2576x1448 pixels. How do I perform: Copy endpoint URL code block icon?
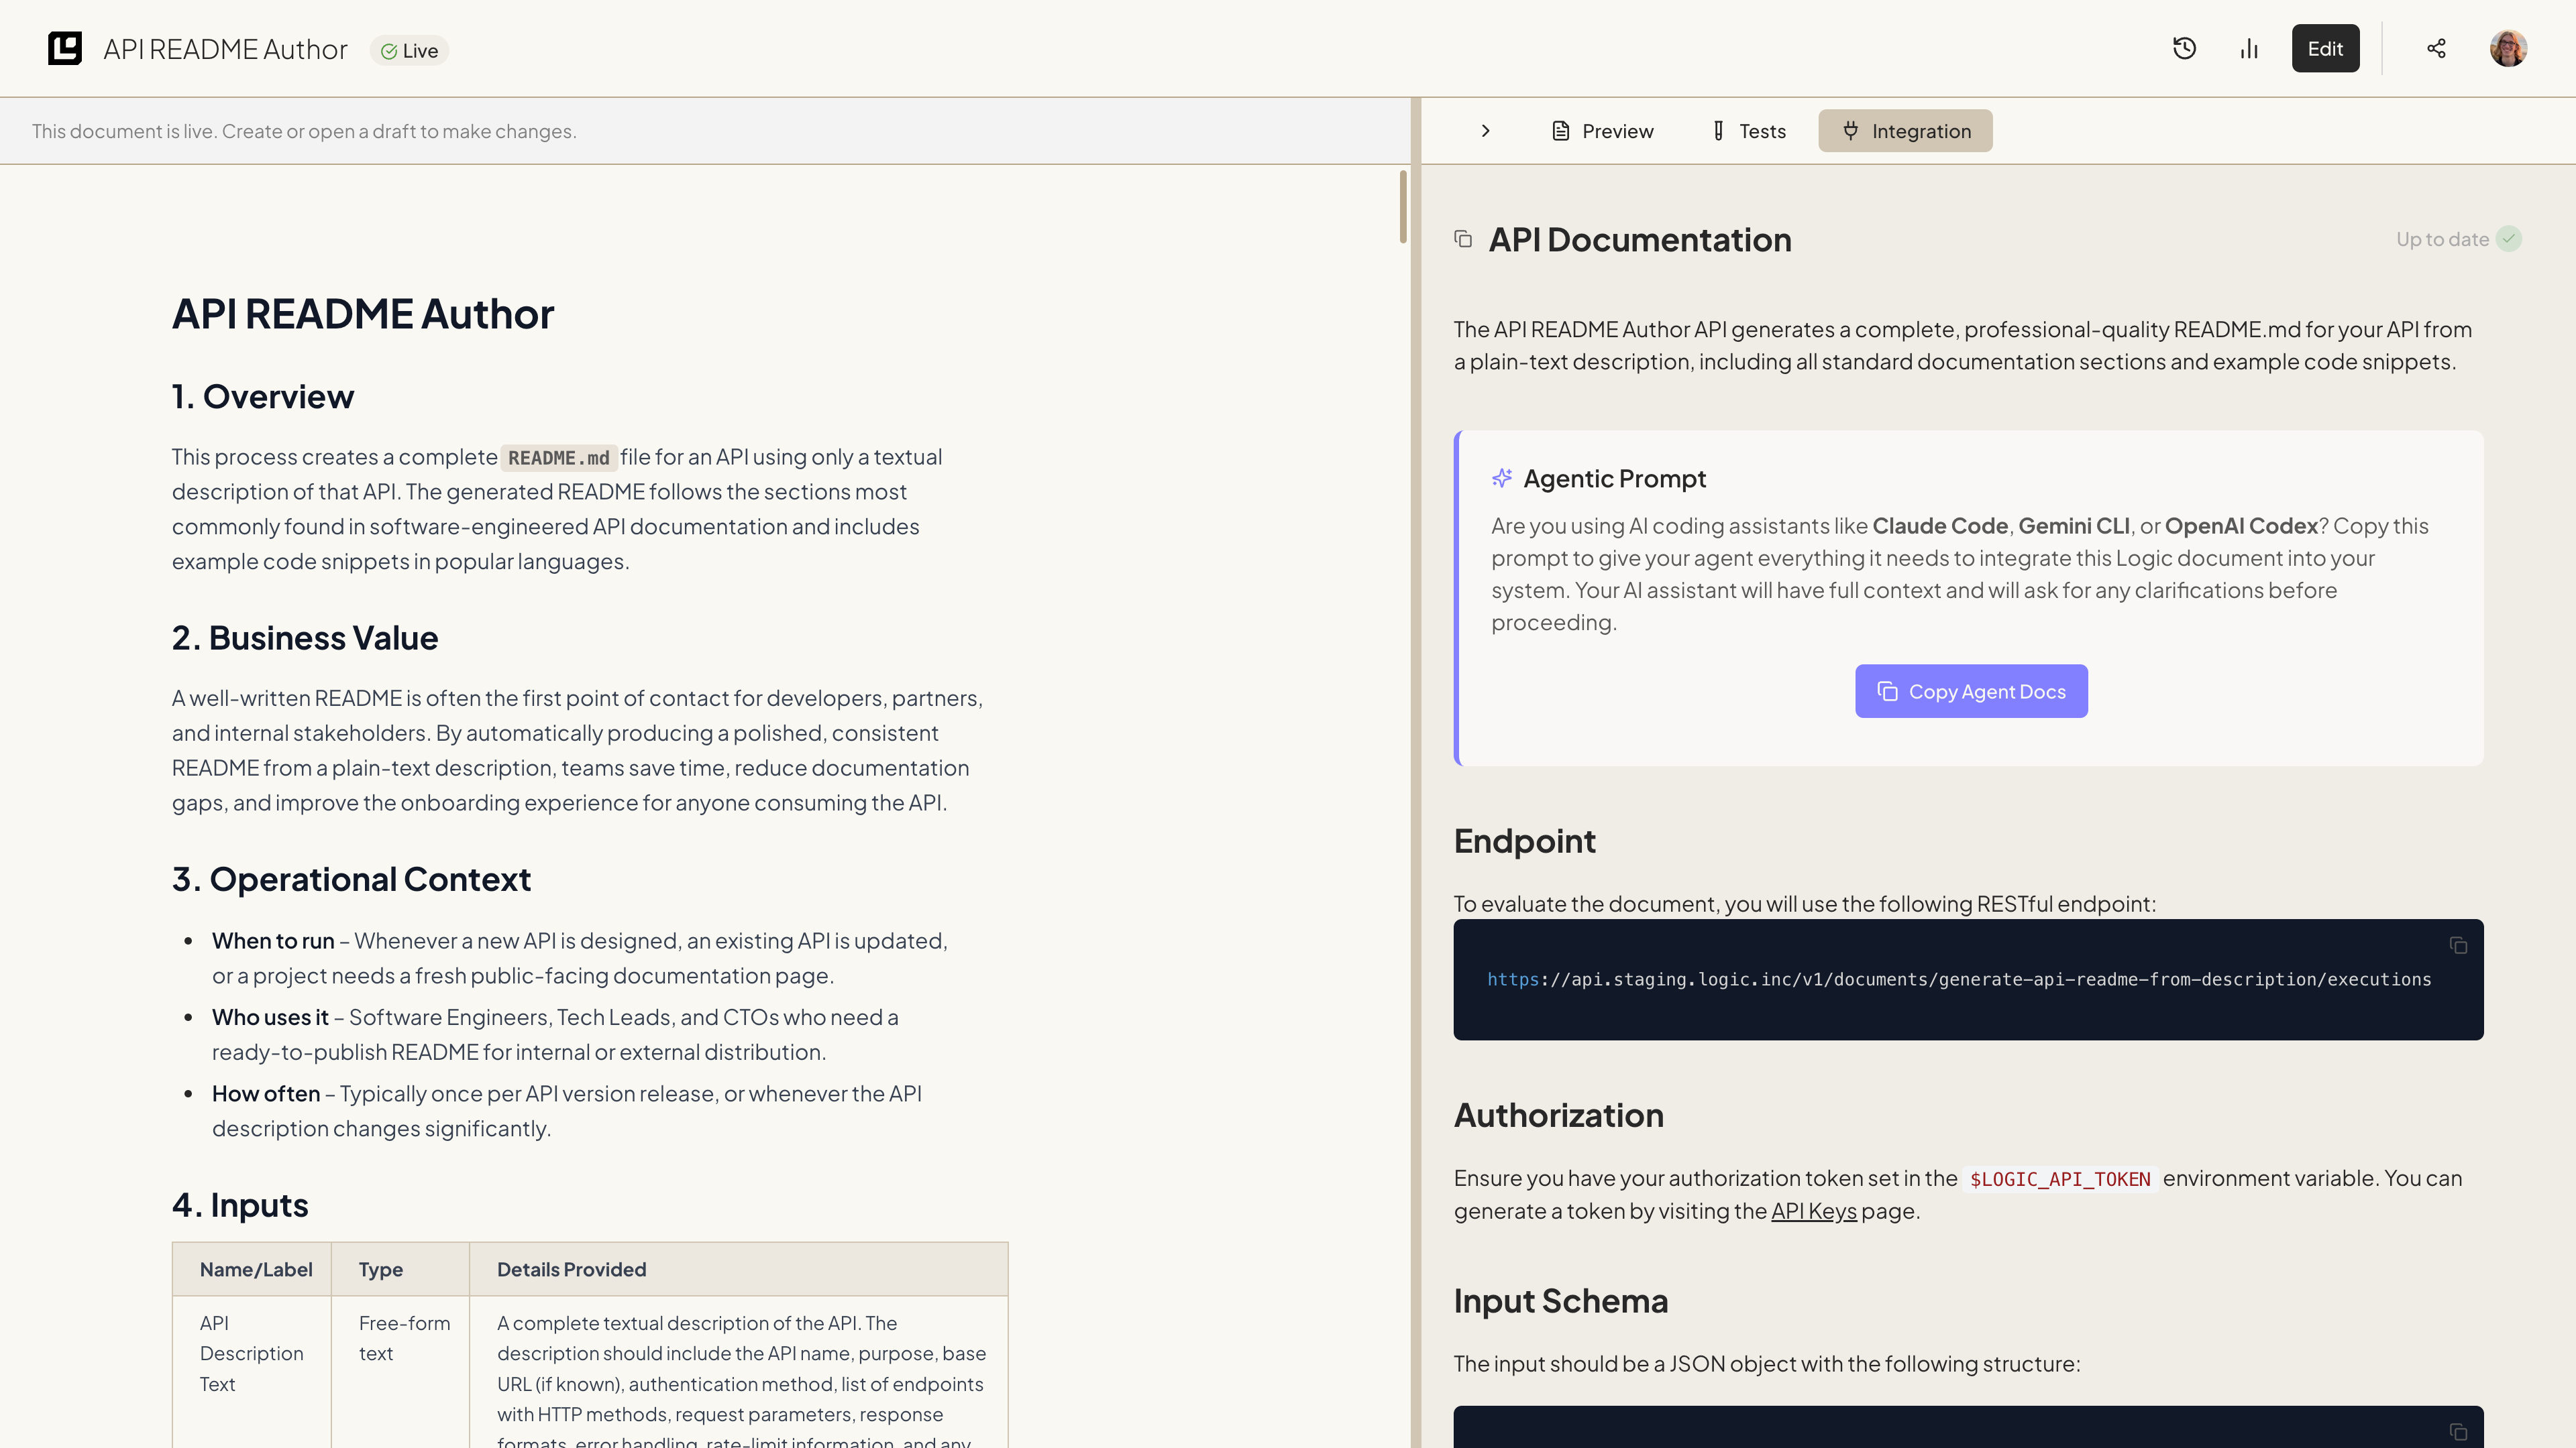click(x=2458, y=945)
